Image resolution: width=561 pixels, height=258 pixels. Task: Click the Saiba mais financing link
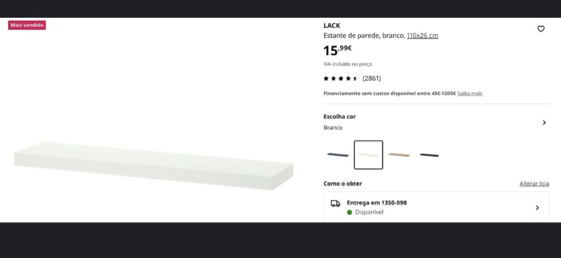(x=470, y=94)
